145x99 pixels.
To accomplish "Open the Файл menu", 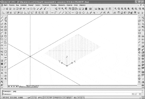I will pos(5,5).
